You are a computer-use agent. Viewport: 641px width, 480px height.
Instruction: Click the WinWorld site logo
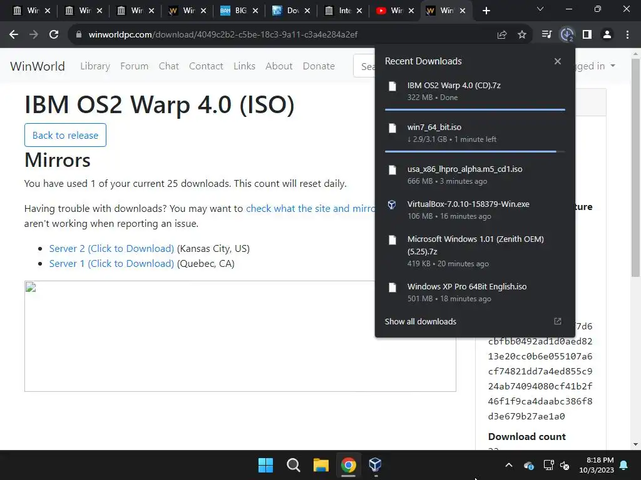point(38,66)
